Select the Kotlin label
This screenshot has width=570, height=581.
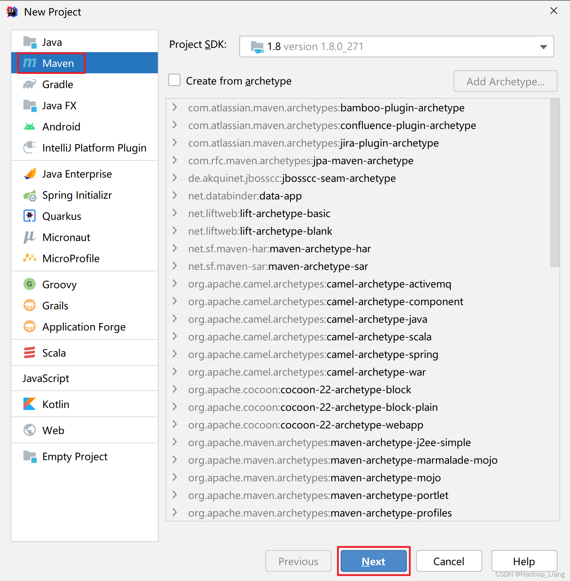[x=56, y=404]
